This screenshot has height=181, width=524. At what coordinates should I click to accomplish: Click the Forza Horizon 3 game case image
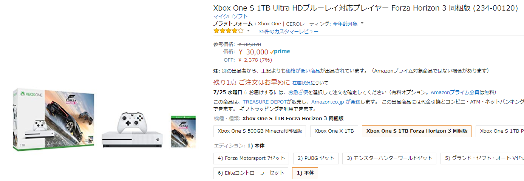(x=183, y=131)
